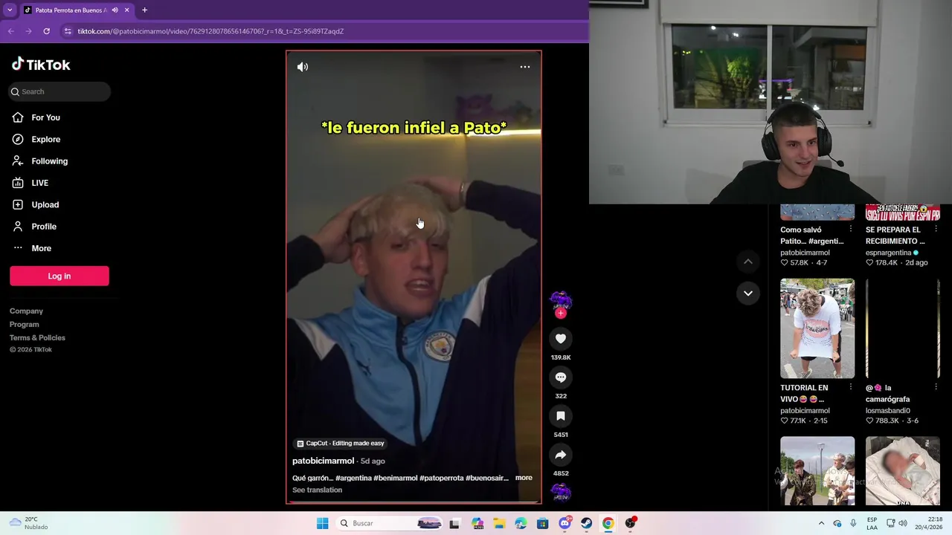
Task: Open the Explore page
Action: click(x=45, y=139)
